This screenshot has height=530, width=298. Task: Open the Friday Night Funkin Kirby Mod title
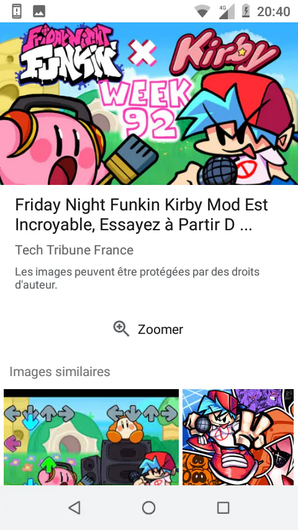[142, 215]
